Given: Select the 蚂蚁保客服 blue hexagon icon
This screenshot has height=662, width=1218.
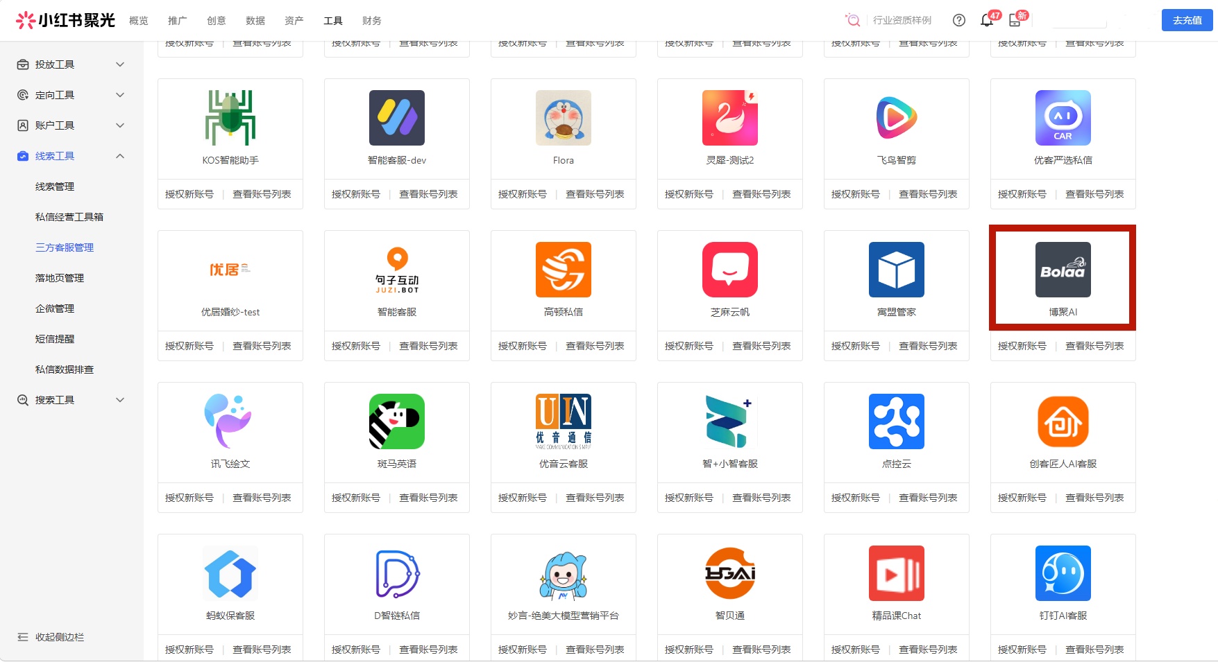Looking at the screenshot, I should pyautogui.click(x=230, y=573).
